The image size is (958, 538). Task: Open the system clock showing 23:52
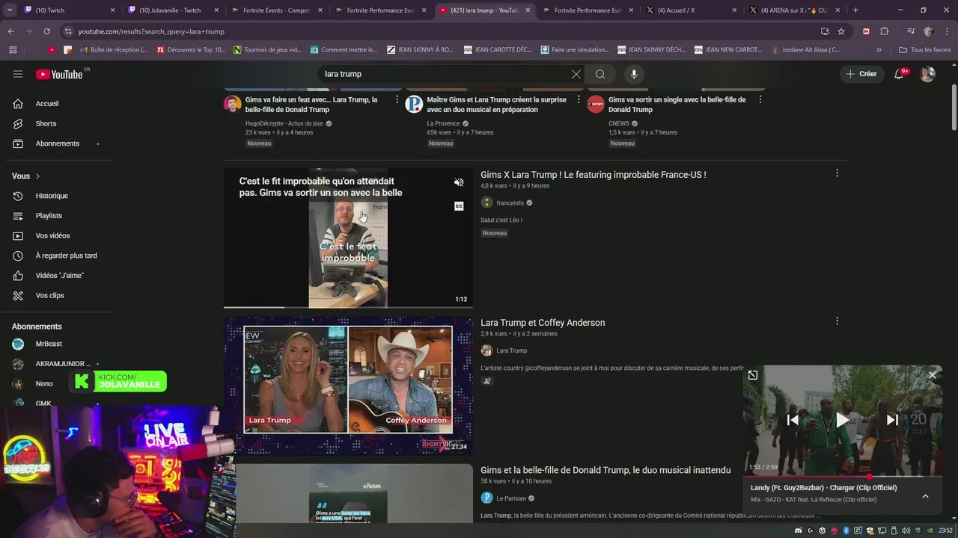coord(944,531)
